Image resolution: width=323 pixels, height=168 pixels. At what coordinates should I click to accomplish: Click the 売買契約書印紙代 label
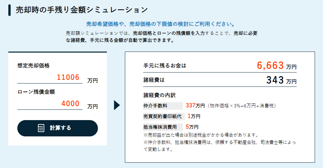(x=162, y=116)
